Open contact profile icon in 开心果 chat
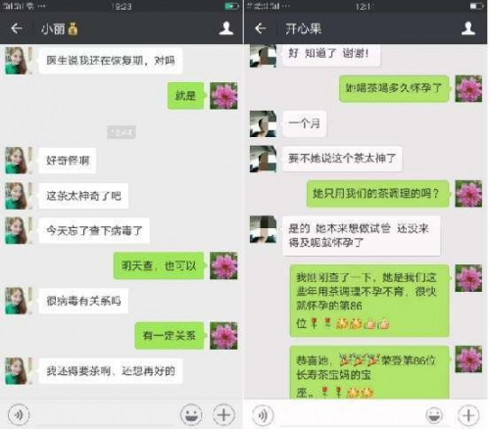Viewport: 490px width, 429px height. click(468, 28)
